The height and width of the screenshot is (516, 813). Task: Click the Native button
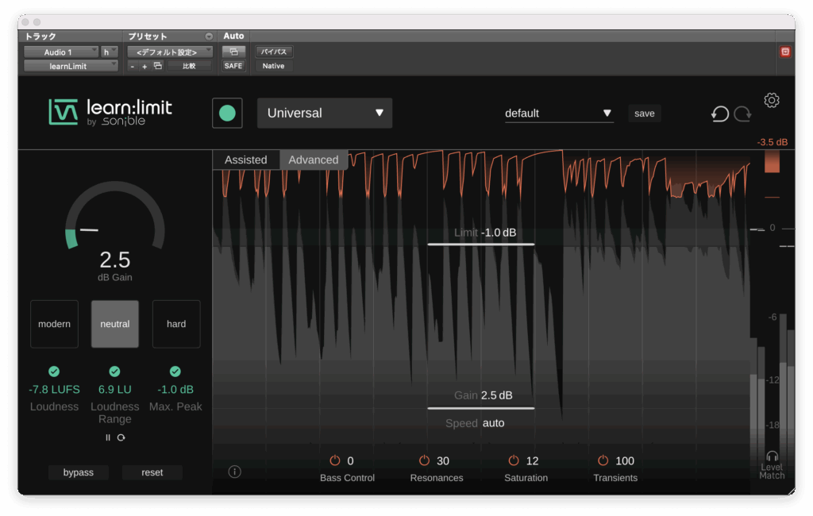click(273, 66)
